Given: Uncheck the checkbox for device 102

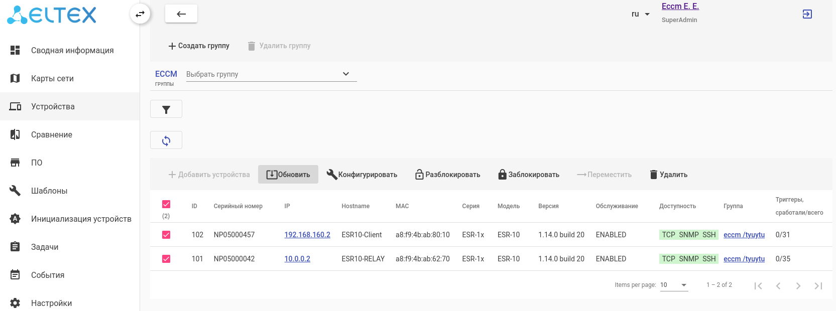Looking at the screenshot, I should tap(166, 235).
